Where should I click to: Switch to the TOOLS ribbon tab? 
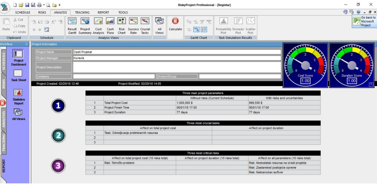pos(123,12)
